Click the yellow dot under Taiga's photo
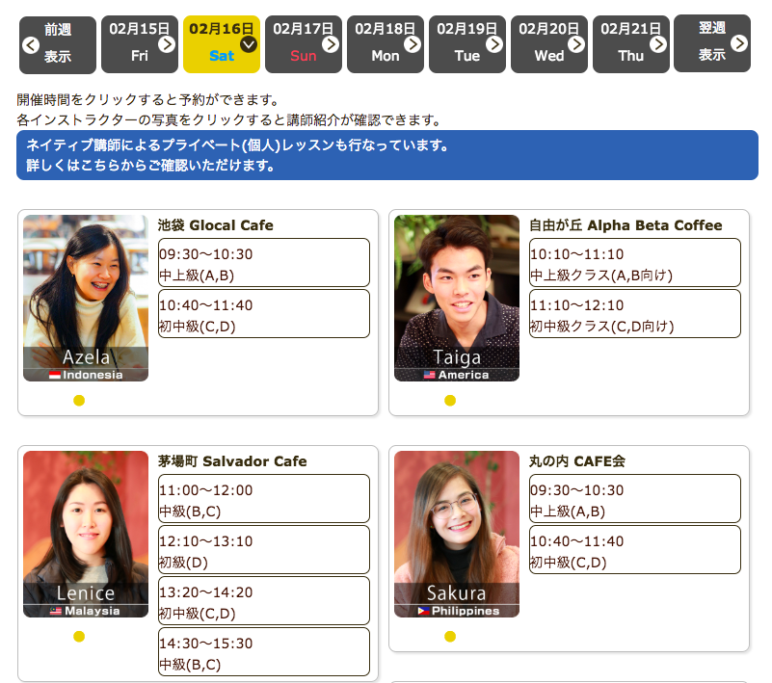 (x=450, y=401)
